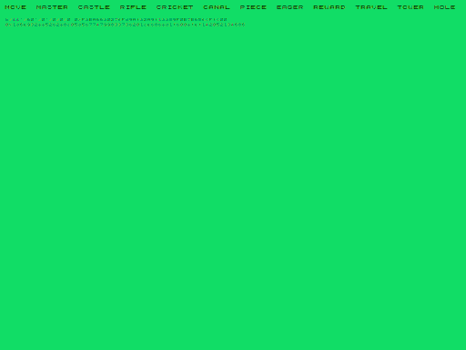
Task: Select the MASTER label
Action: 52,7
